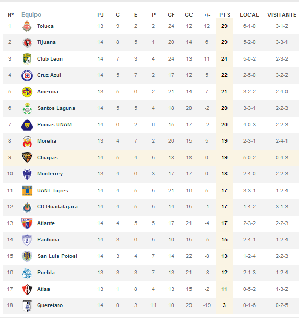The width and height of the screenshot is (299, 318).
Task: Open the Atlante team crest
Action: (27, 223)
